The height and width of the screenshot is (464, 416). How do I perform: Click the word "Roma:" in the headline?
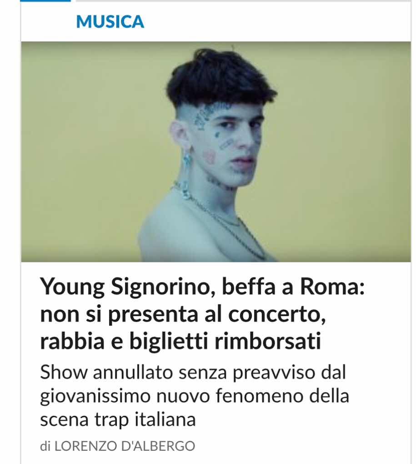(332, 286)
